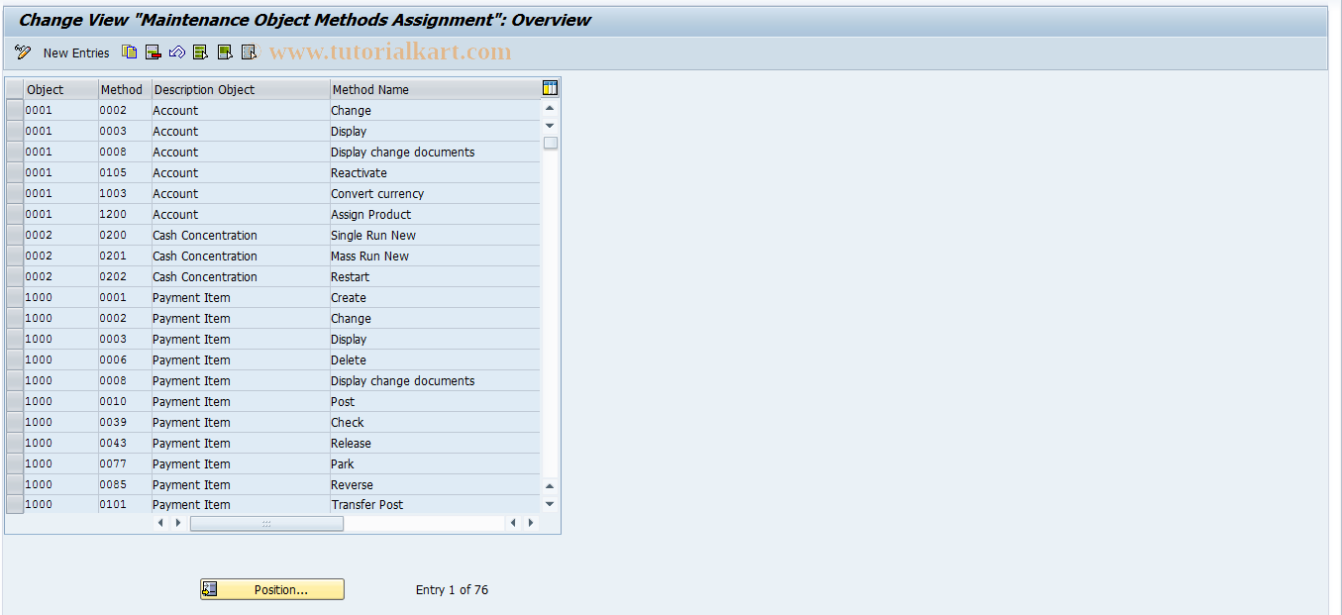Click the Copy As icon in toolbar
1342x615 pixels.
(x=130, y=52)
